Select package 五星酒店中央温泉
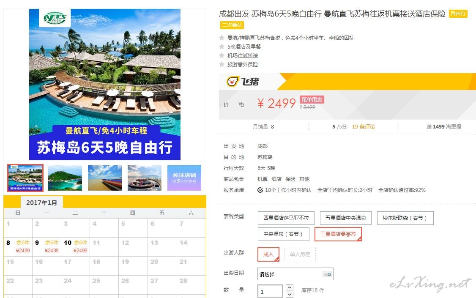This screenshot has height=298, width=476. [345, 218]
